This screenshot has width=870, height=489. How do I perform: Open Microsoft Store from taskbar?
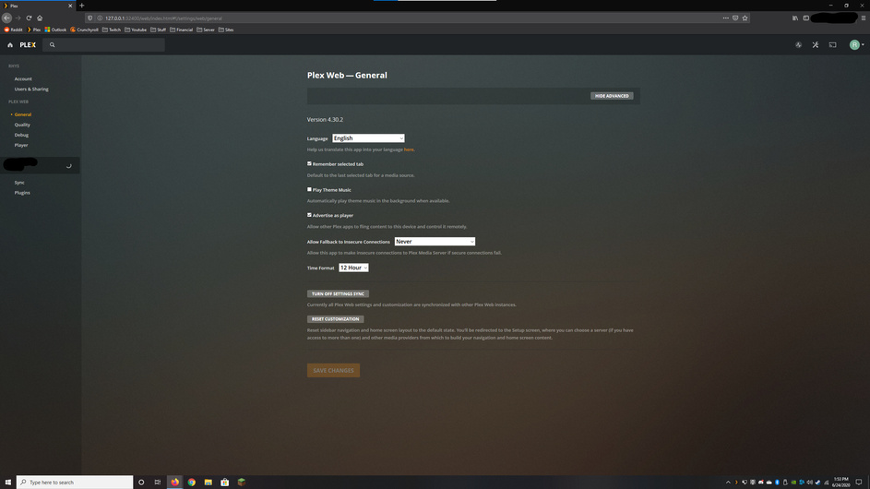pyautogui.click(x=225, y=483)
